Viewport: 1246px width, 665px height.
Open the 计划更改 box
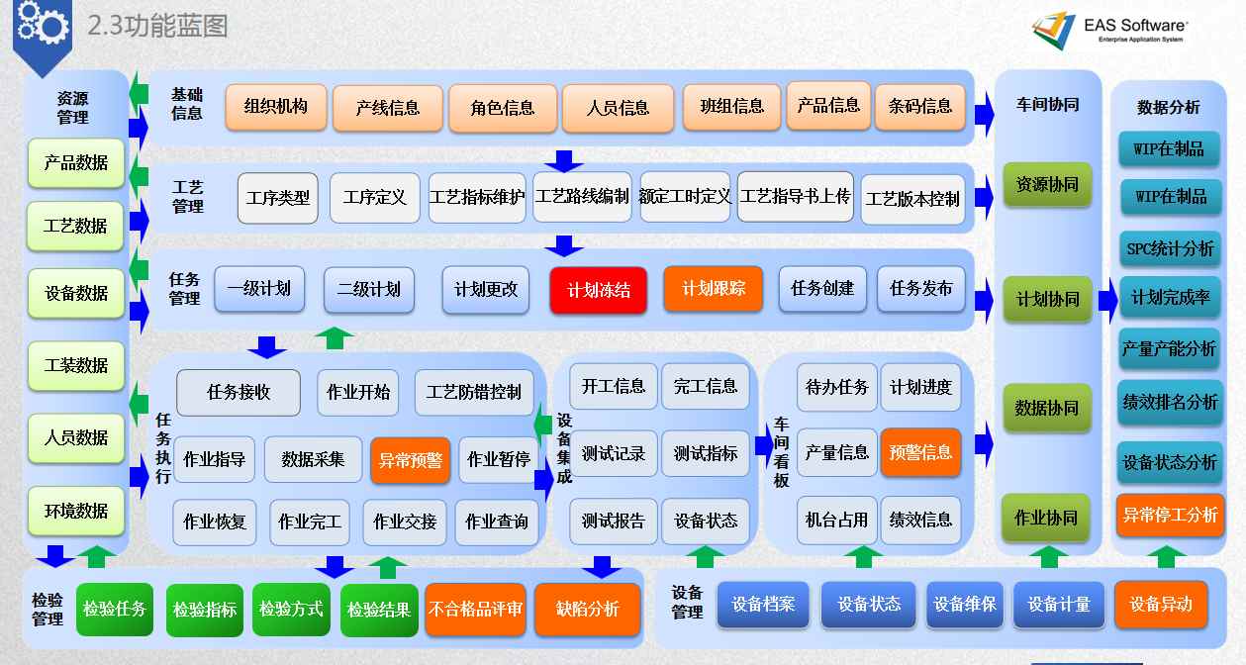(x=486, y=290)
